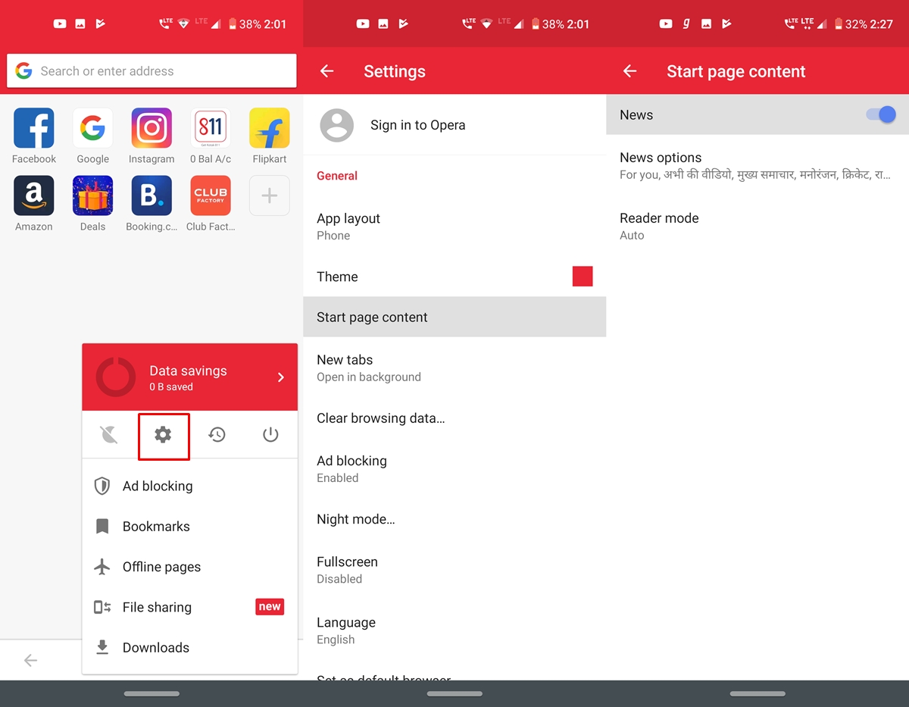Tap the back arrow in the Settings header
Image resolution: width=909 pixels, height=707 pixels.
pyautogui.click(x=327, y=71)
